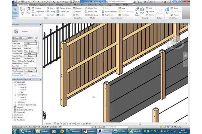Choose the Area tool
Image resolution: width=202 pixels, height=134 pixels.
(122, 8)
